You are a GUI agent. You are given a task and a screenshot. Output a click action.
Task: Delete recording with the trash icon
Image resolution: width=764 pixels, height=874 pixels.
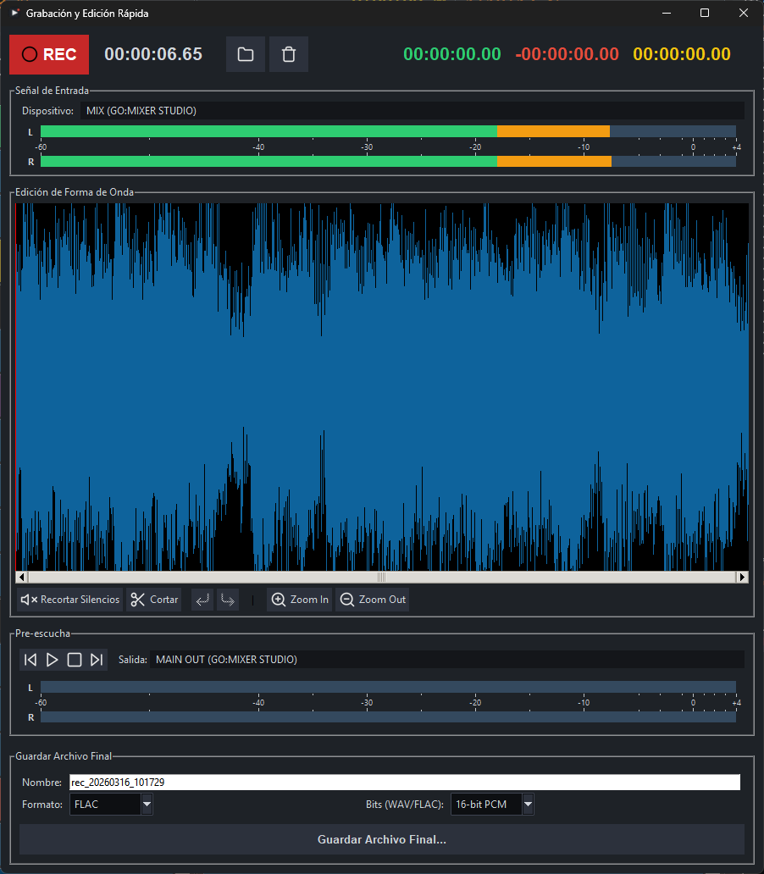(289, 54)
